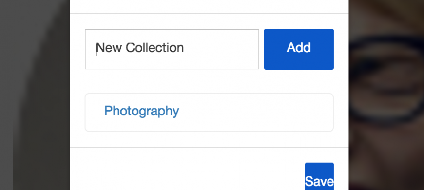Activate the Add collection button
The width and height of the screenshot is (424, 190).
299,49
